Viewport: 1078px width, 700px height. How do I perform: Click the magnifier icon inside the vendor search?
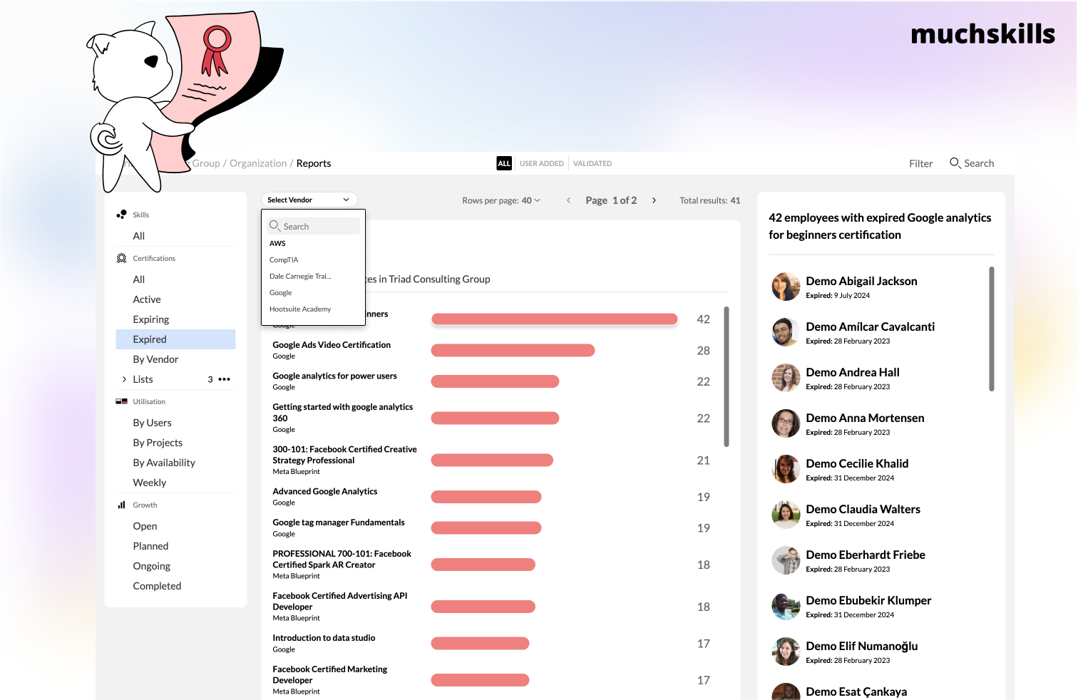[x=275, y=226]
